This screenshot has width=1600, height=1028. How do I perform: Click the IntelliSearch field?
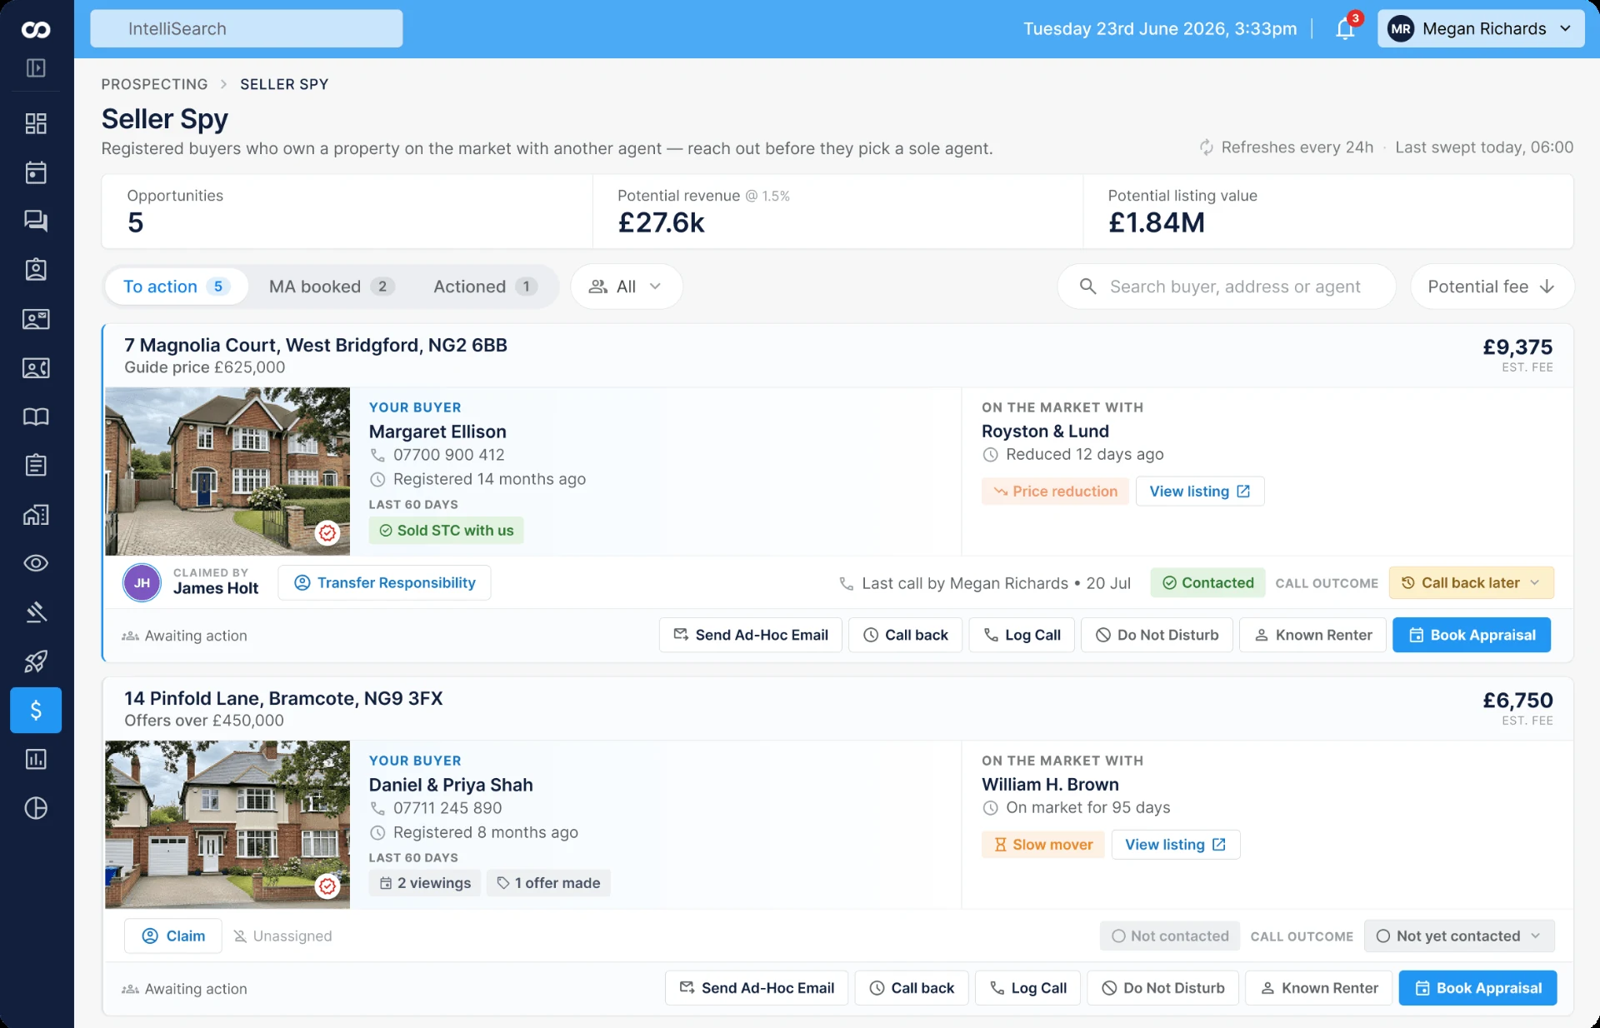(x=247, y=28)
